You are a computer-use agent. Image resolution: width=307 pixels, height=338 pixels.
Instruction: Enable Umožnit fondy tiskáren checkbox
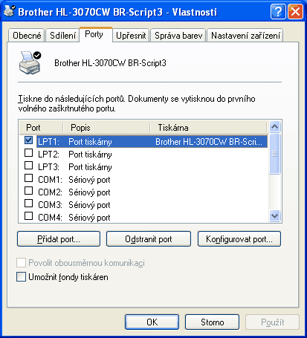pyautogui.click(x=21, y=277)
